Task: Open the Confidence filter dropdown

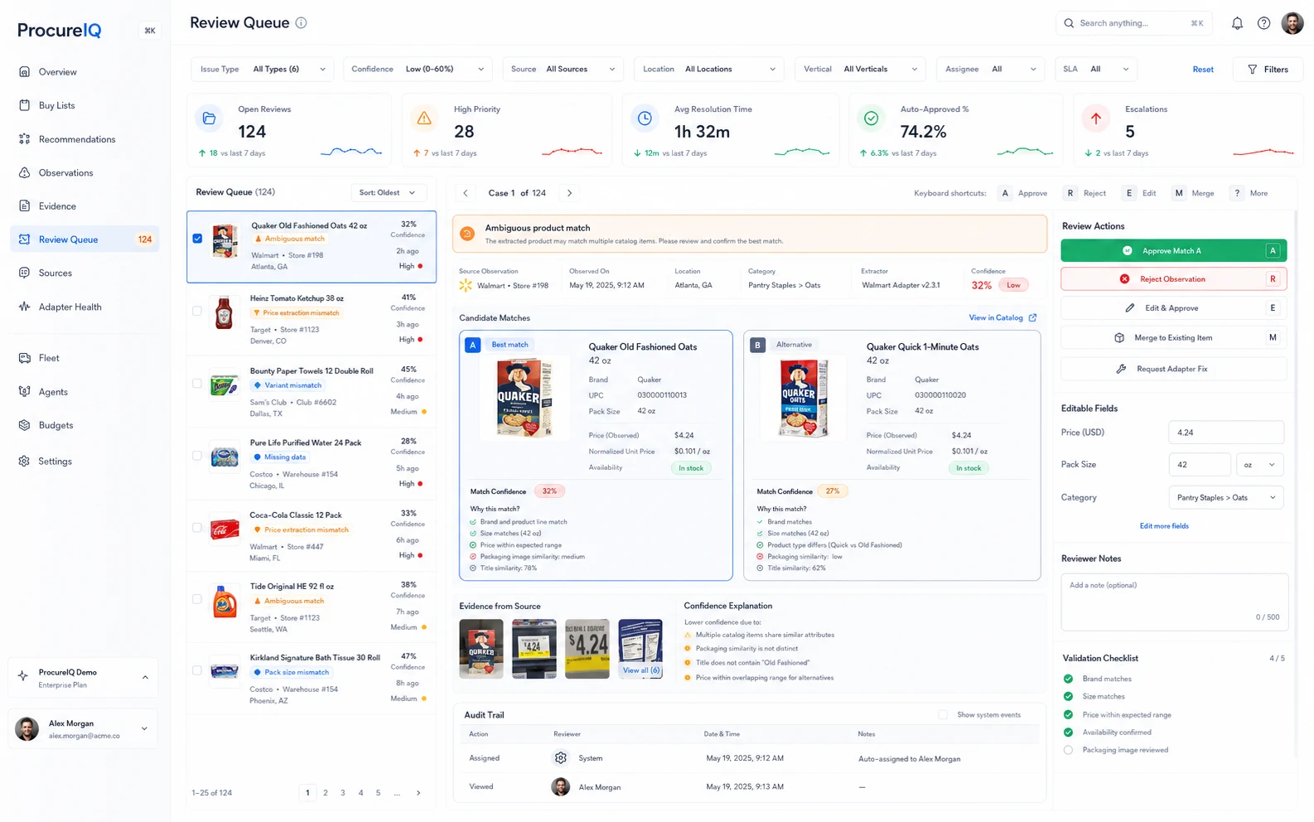Action: click(x=417, y=69)
